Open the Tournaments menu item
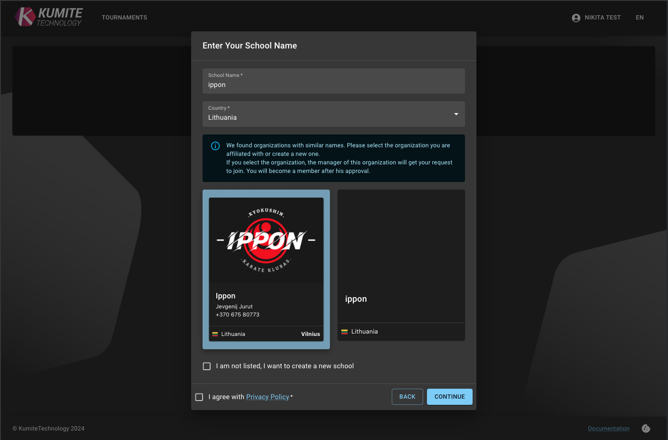This screenshot has height=440, width=668. [x=125, y=18]
